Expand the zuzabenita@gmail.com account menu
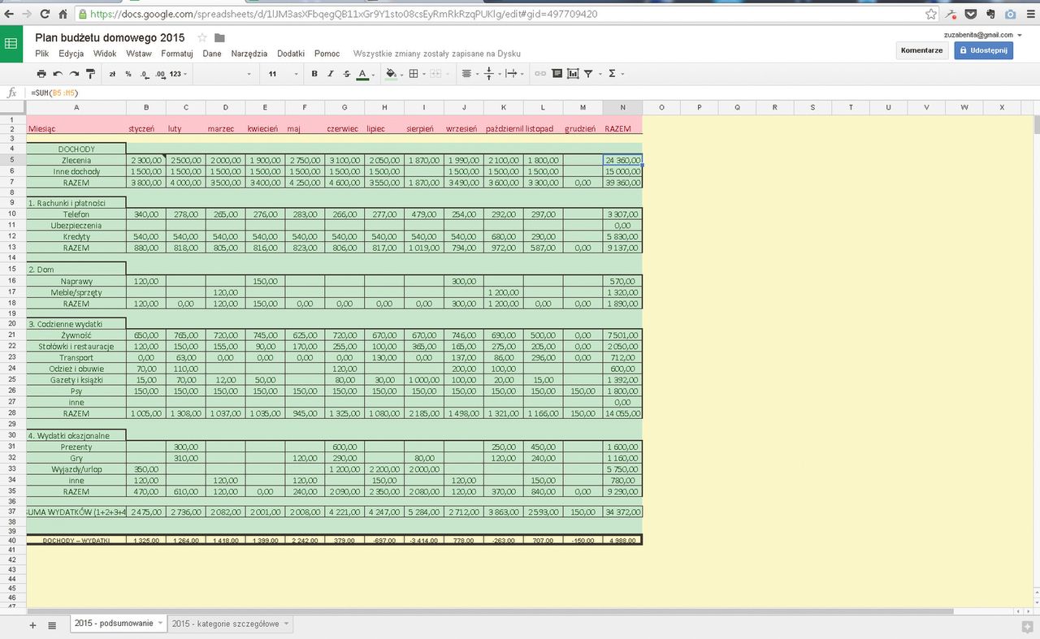Viewport: 1040px width, 639px height. coord(983,35)
